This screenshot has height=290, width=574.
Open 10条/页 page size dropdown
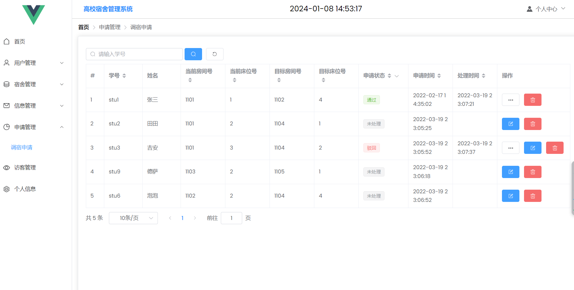(x=133, y=218)
